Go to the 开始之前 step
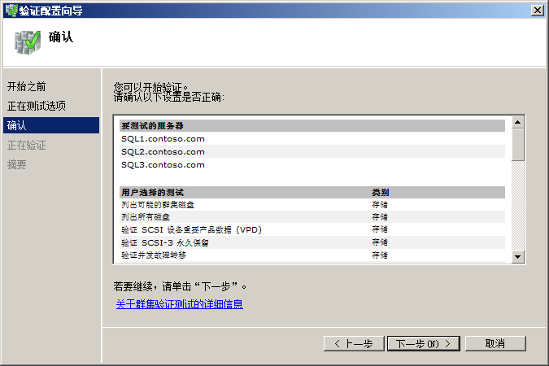This screenshot has width=549, height=366. (x=27, y=86)
